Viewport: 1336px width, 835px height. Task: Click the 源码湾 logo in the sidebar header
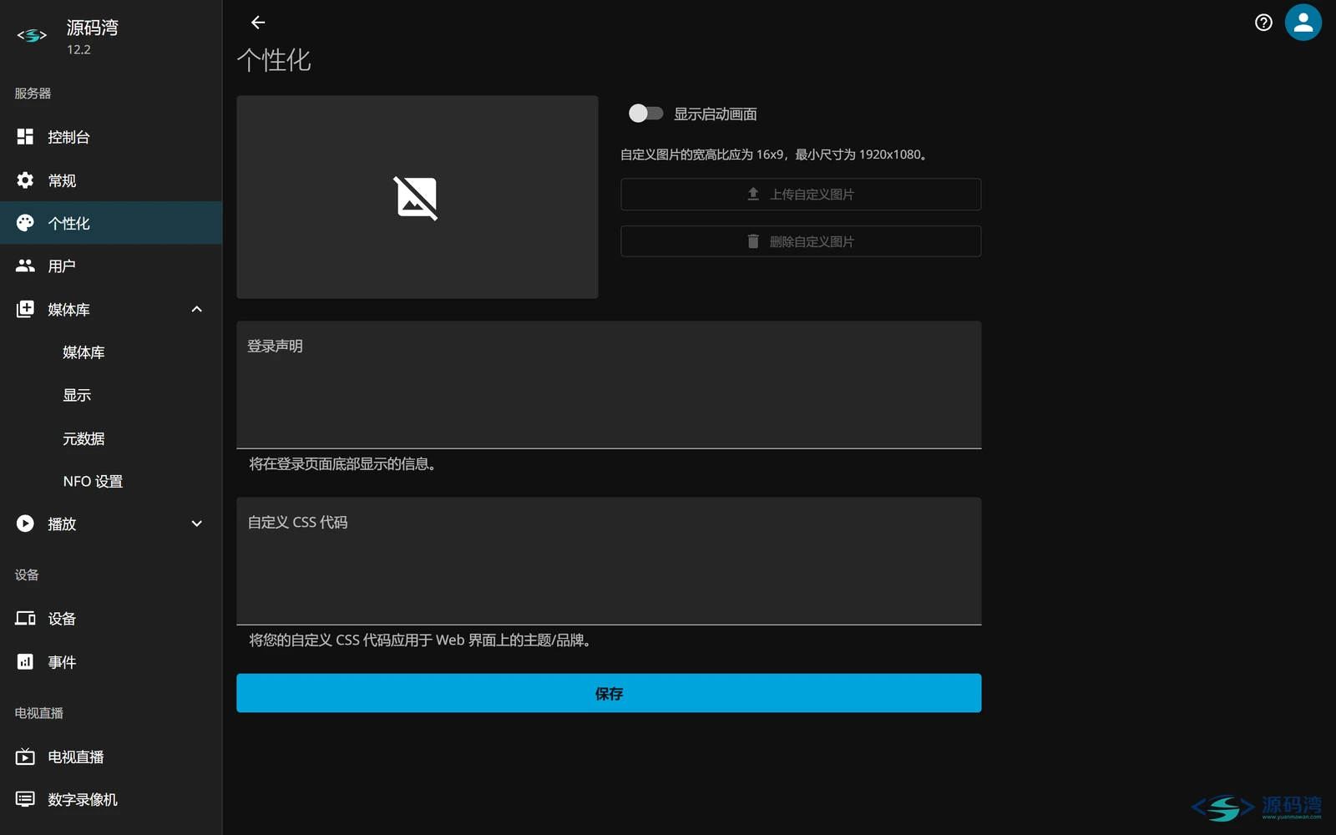[32, 35]
